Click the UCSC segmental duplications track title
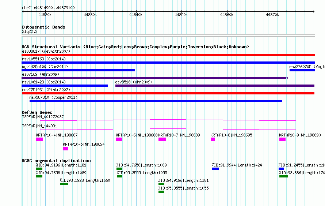This screenshot has height=206, width=325. coord(56,161)
